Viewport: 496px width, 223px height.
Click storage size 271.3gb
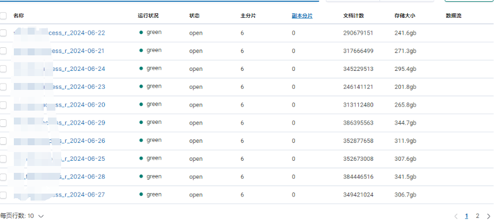(405, 51)
